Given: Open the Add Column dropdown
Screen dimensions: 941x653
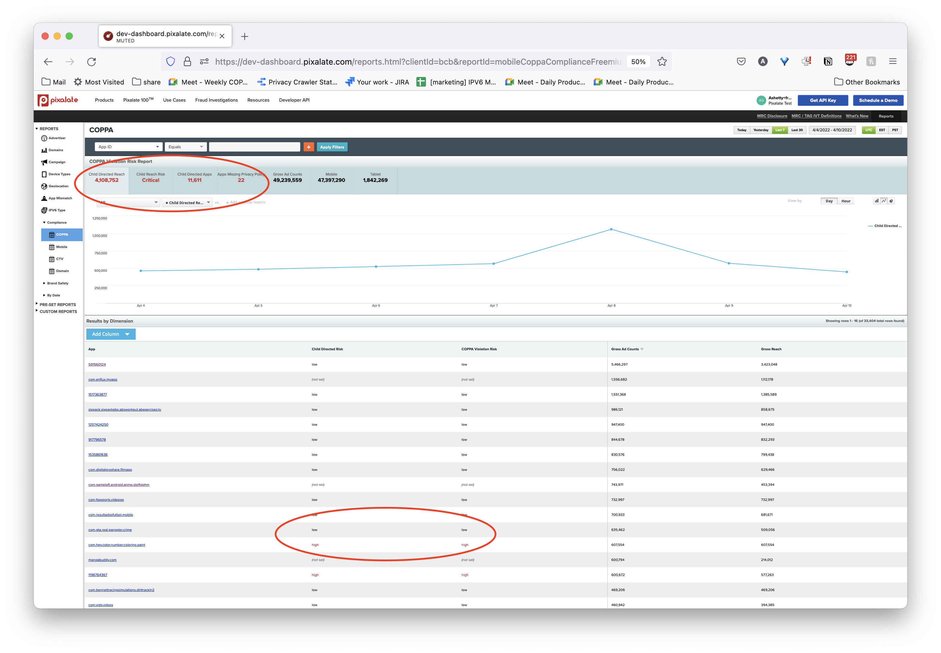Looking at the screenshot, I should (111, 334).
